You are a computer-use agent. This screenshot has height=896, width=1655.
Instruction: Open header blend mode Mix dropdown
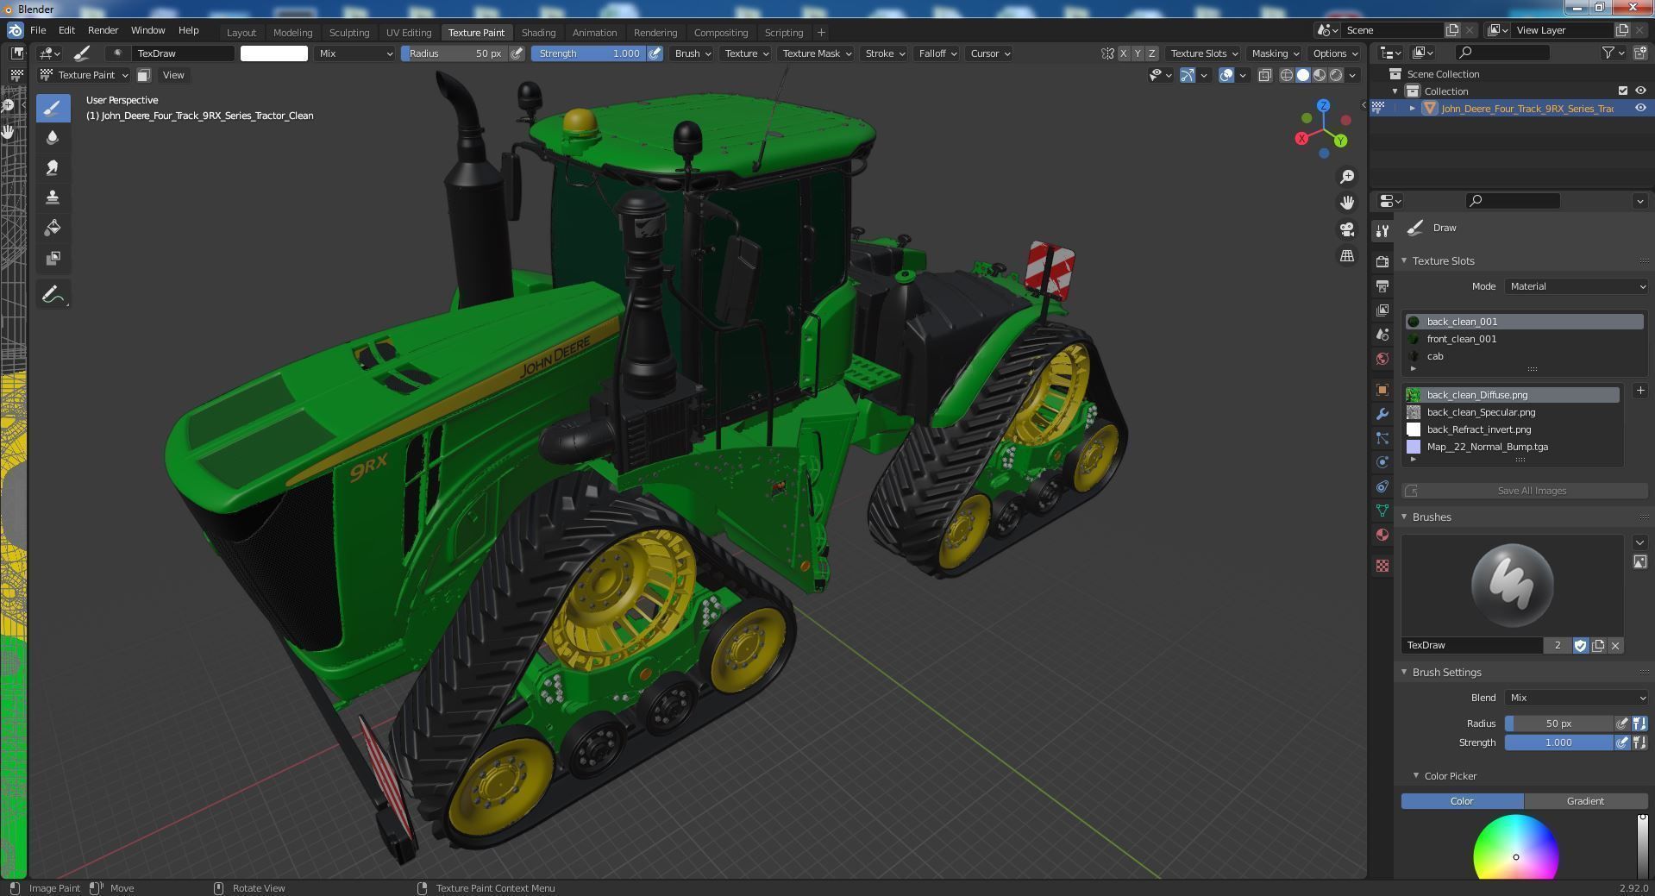point(354,53)
